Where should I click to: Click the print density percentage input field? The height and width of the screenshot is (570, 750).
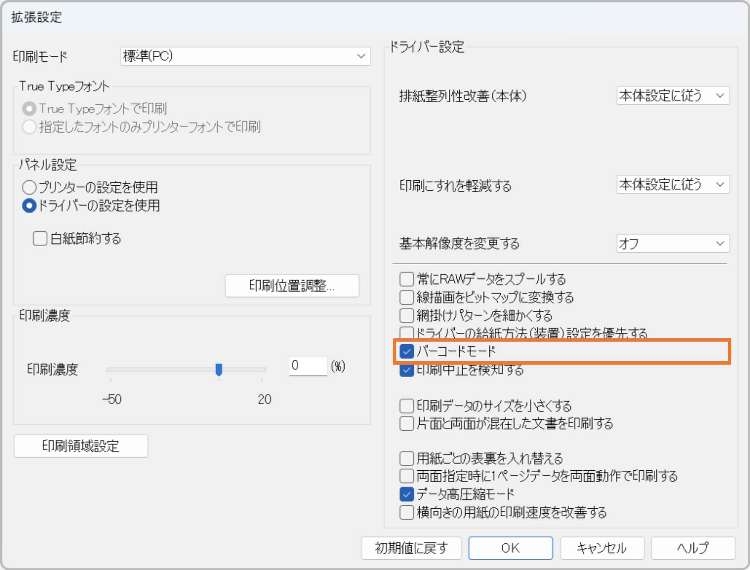click(x=308, y=366)
